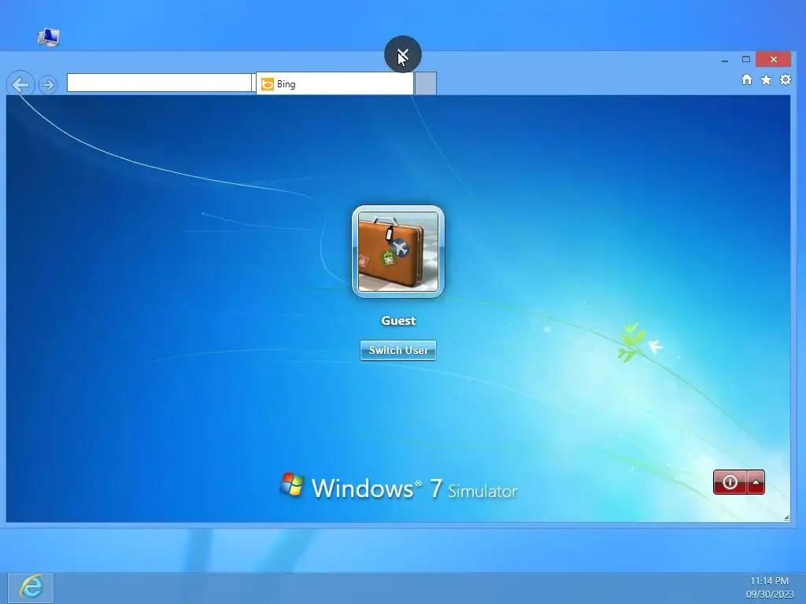Select the Guest suitcase account picture
The width and height of the screenshot is (806, 604).
pyautogui.click(x=397, y=252)
